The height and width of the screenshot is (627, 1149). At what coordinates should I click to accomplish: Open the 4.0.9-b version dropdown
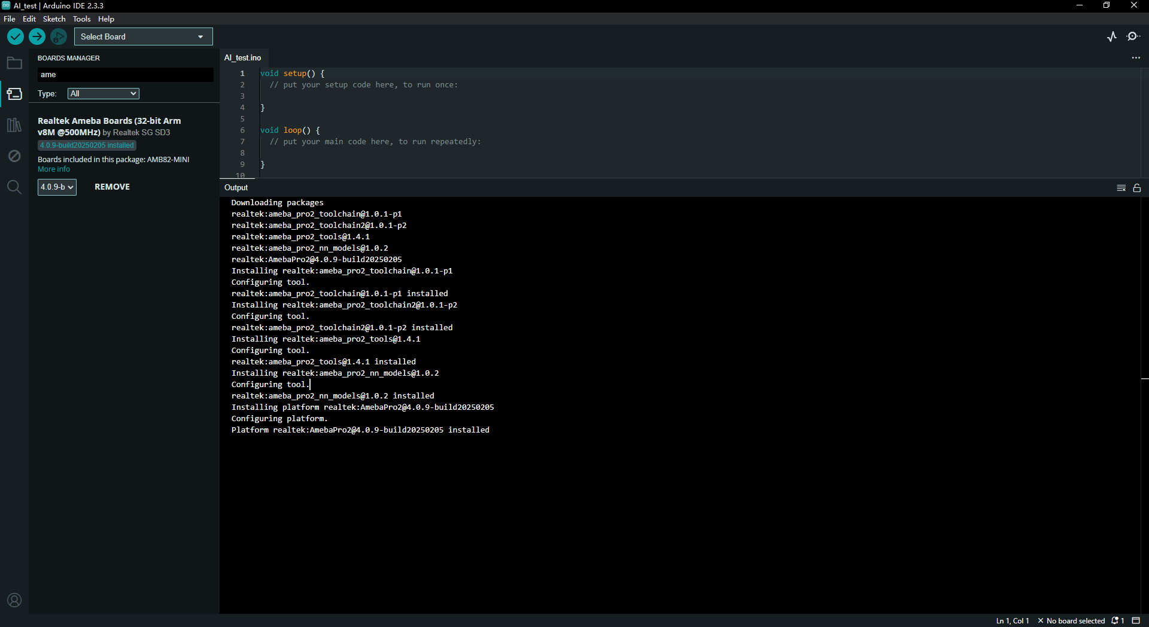pyautogui.click(x=57, y=187)
